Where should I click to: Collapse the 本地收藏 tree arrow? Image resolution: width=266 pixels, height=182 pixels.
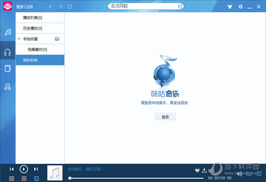pyautogui.click(x=19, y=39)
